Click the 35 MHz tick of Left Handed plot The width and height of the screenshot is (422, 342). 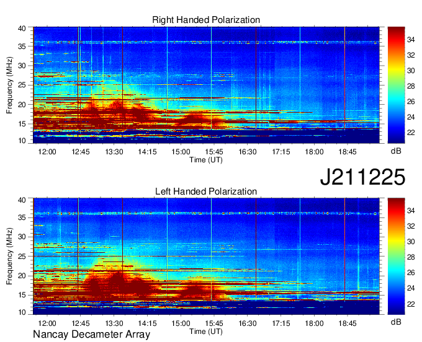coord(22,217)
